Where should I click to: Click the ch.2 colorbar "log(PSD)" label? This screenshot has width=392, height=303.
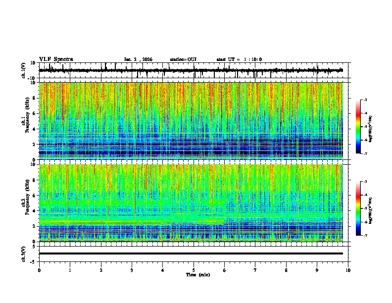(370, 210)
